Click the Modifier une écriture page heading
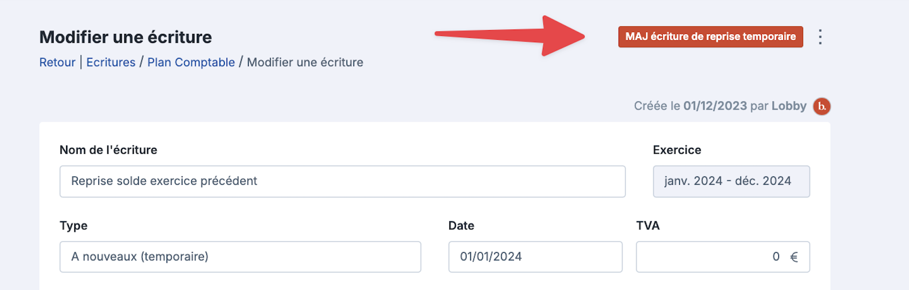This screenshot has height=290, width=909. pos(125,37)
